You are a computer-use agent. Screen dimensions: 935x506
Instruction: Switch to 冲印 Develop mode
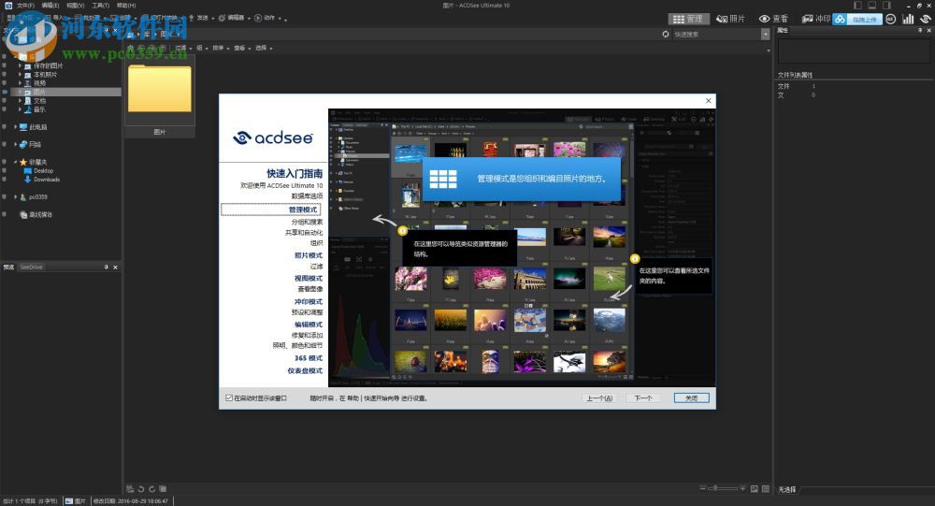(x=815, y=19)
